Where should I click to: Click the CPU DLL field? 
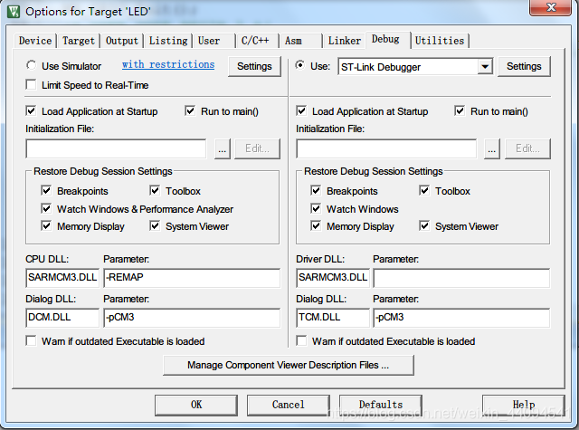click(62, 278)
